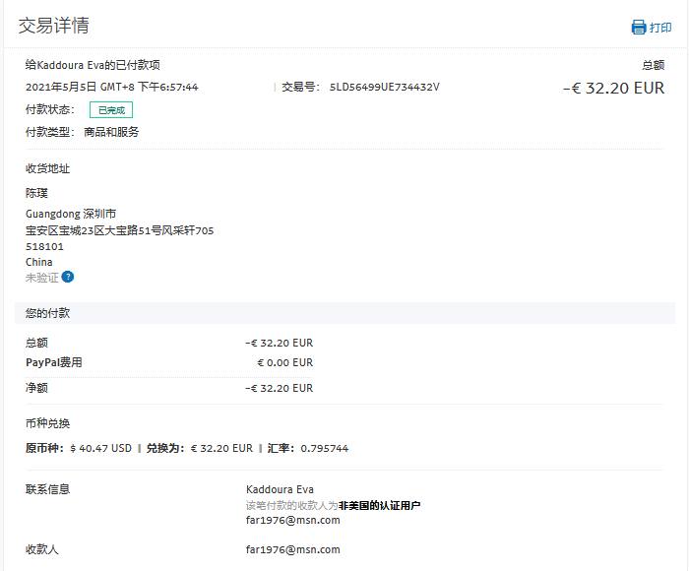
Task: Click the top-right total −€ 32.20 EUR
Action: [x=613, y=88]
